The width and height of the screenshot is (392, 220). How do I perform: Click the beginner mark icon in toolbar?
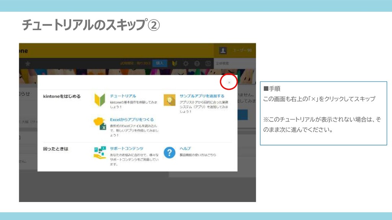[175, 63]
